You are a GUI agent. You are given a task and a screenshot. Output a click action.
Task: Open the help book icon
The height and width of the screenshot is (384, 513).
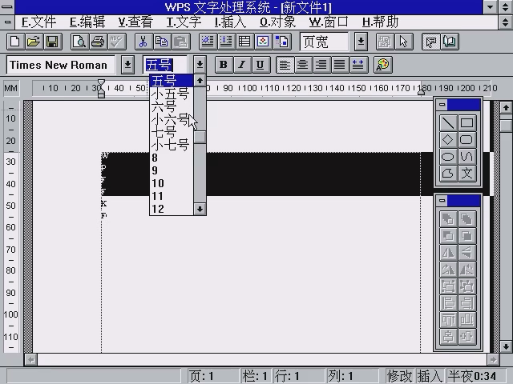(x=450, y=42)
